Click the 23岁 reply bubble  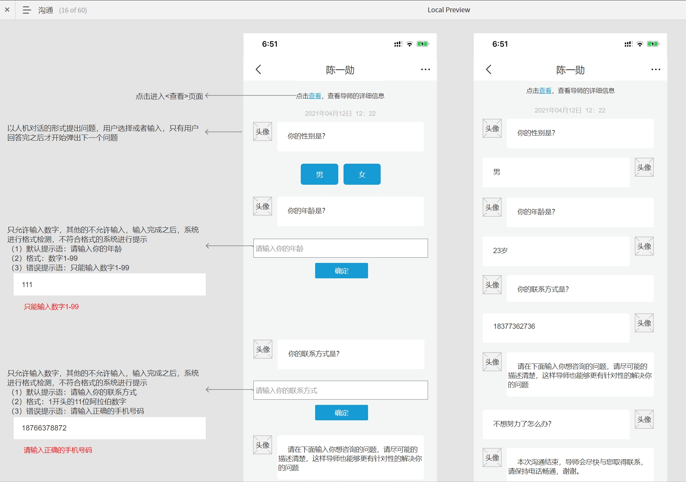[x=556, y=251]
